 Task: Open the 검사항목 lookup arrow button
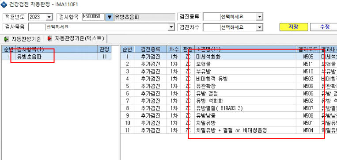[x=109, y=17]
